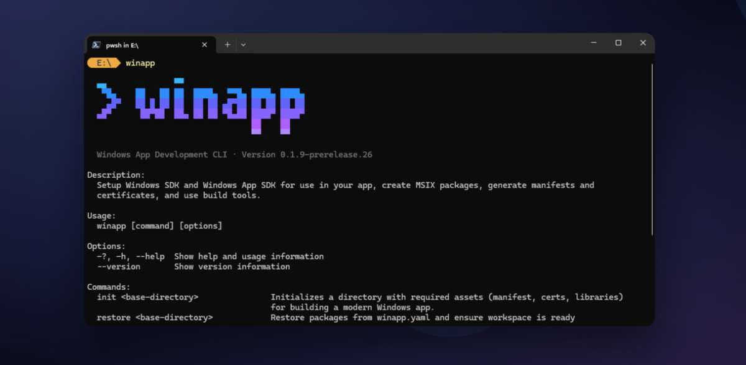Click the arrow chevron in the prompt badge
746x365 pixels.
[116, 63]
